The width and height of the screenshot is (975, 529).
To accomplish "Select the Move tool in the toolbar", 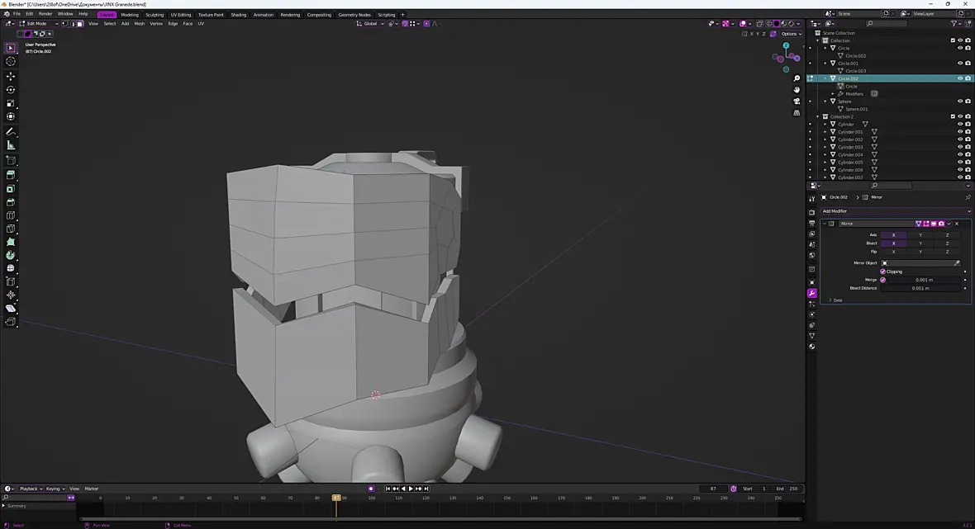I will point(11,76).
